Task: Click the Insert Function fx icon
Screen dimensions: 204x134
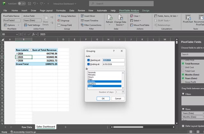Action: [x=33, y=34]
